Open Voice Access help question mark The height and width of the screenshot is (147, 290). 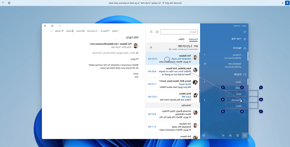[3, 3]
